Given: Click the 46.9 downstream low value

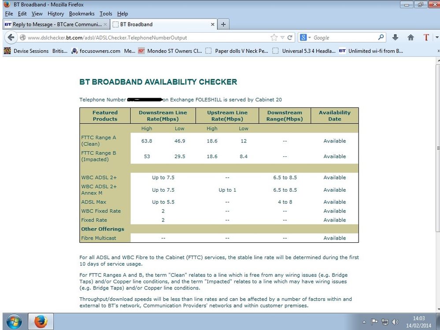Looking at the screenshot, I should (x=180, y=141).
